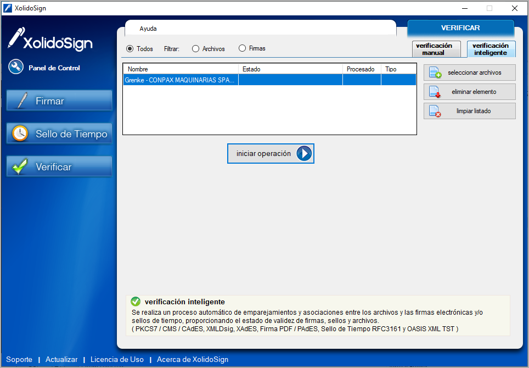Select the Todos radio button
Viewport: 529px width, 368px height.
130,49
